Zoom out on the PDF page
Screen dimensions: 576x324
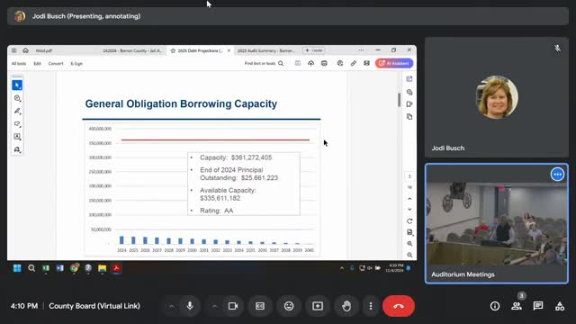(409, 255)
